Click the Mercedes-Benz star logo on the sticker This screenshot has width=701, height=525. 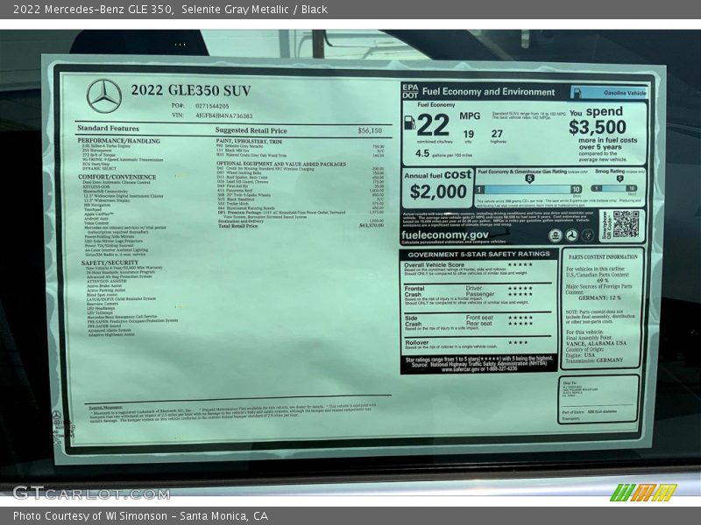[x=103, y=96]
